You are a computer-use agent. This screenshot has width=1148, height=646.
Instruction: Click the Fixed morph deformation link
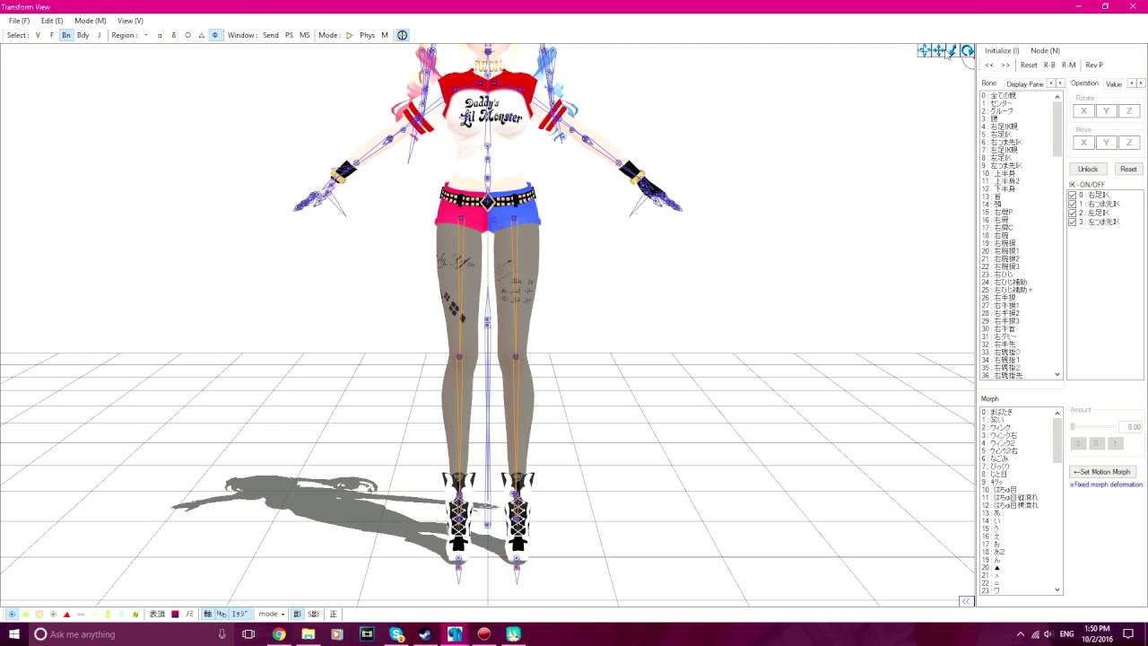(1106, 484)
